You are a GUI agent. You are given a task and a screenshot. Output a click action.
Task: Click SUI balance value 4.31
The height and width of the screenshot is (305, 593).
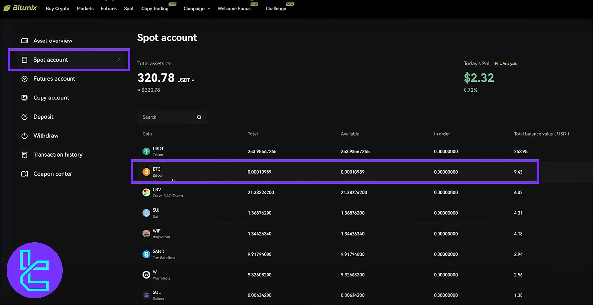518,213
